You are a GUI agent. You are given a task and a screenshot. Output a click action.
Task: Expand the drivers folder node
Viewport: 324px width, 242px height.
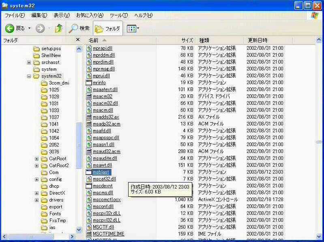click(36, 200)
